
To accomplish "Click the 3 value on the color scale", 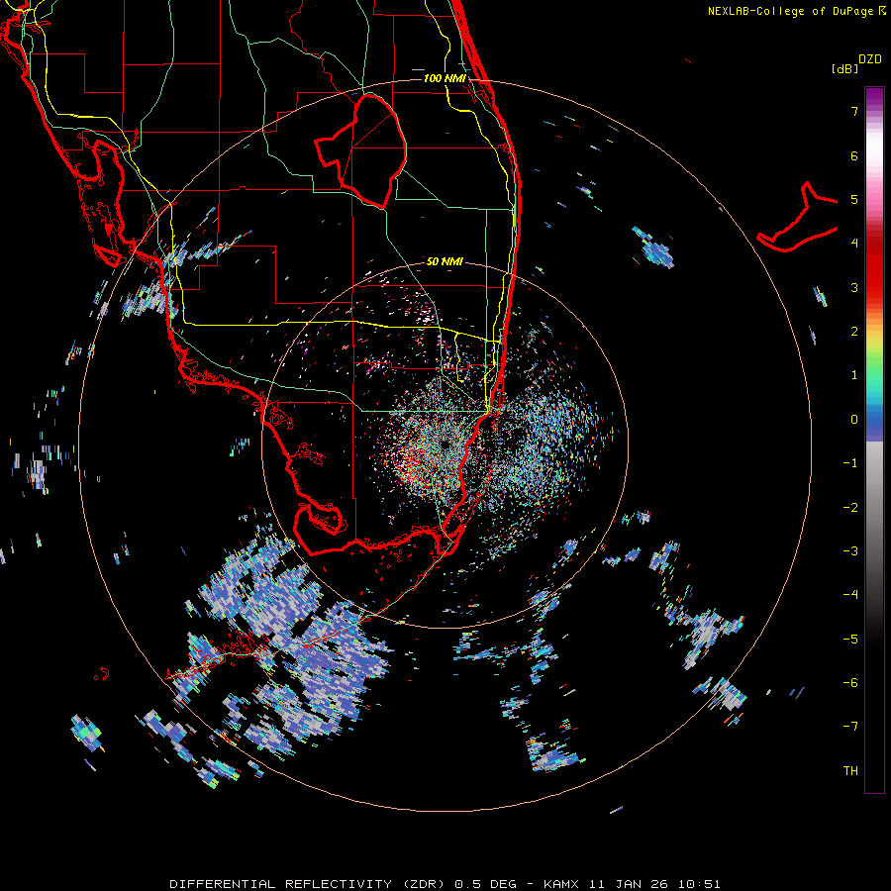I will tap(854, 287).
